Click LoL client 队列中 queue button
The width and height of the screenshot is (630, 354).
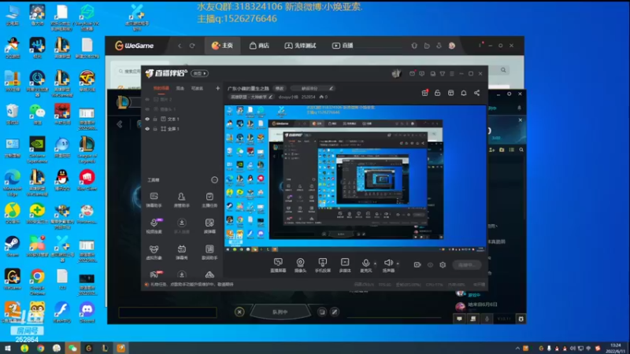click(280, 312)
